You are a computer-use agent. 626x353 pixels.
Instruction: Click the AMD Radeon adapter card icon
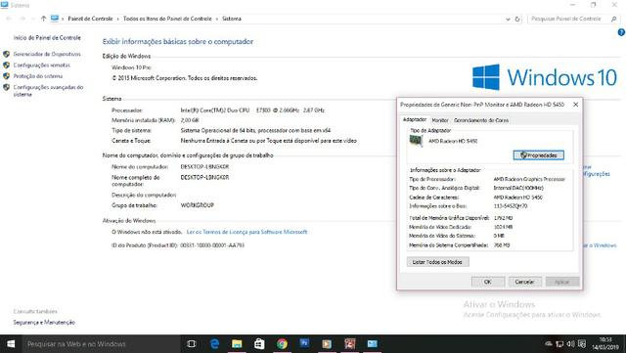pos(416,141)
